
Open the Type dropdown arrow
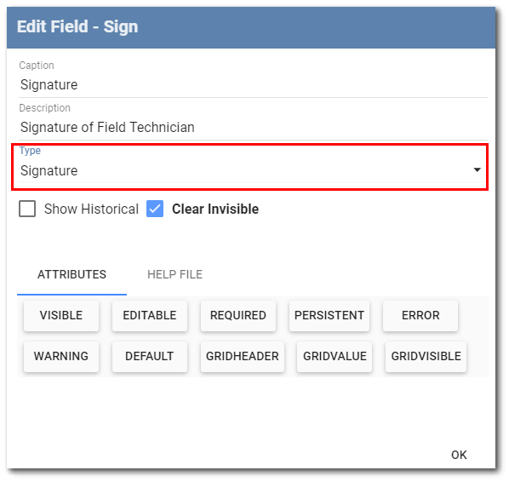477,169
